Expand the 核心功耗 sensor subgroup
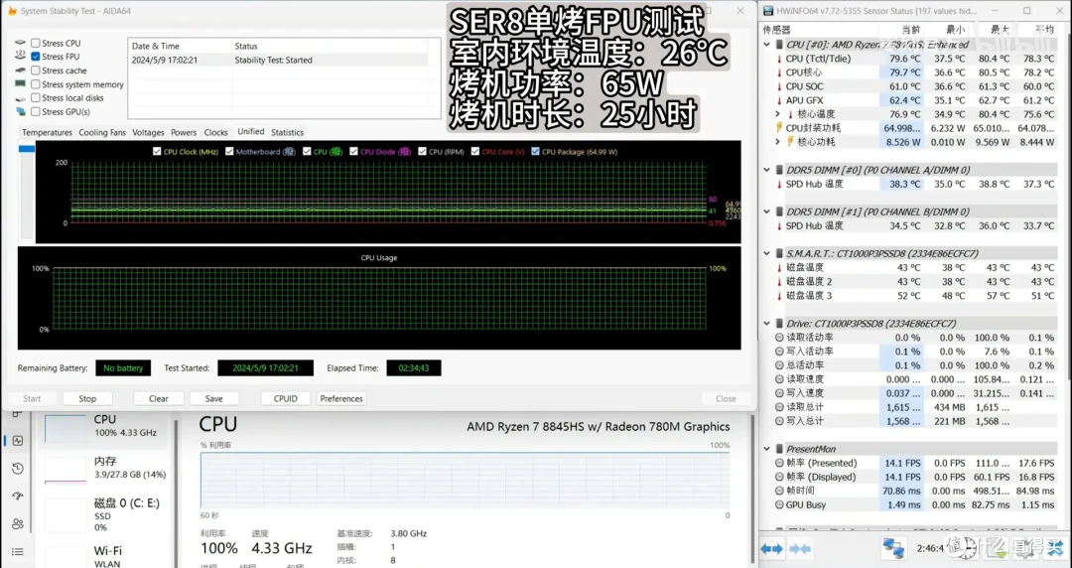Screen dimensions: 1072x568 (777, 142)
